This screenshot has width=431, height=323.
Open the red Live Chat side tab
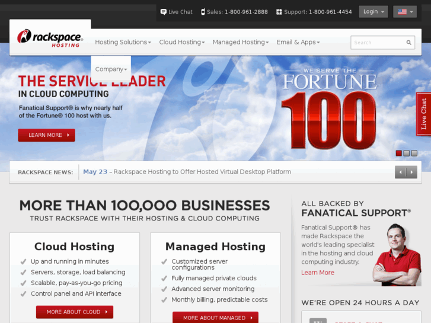423,114
